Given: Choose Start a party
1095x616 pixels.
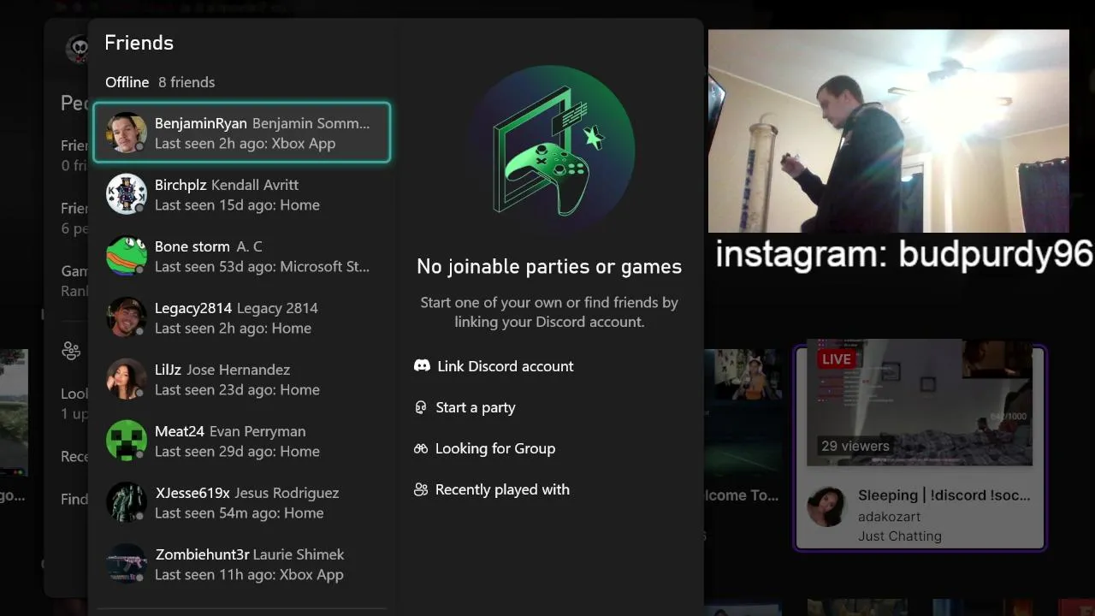Looking at the screenshot, I should (x=465, y=407).
